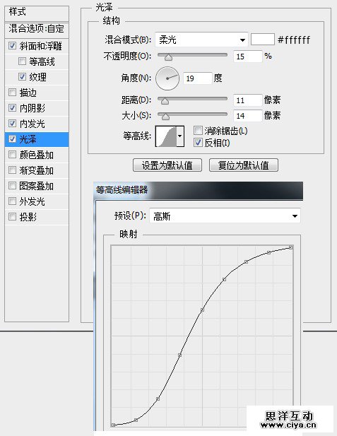Viewport: 337px width, 436px height.
Task: Enable the 消除锯齿 checkbox
Action: [198, 131]
